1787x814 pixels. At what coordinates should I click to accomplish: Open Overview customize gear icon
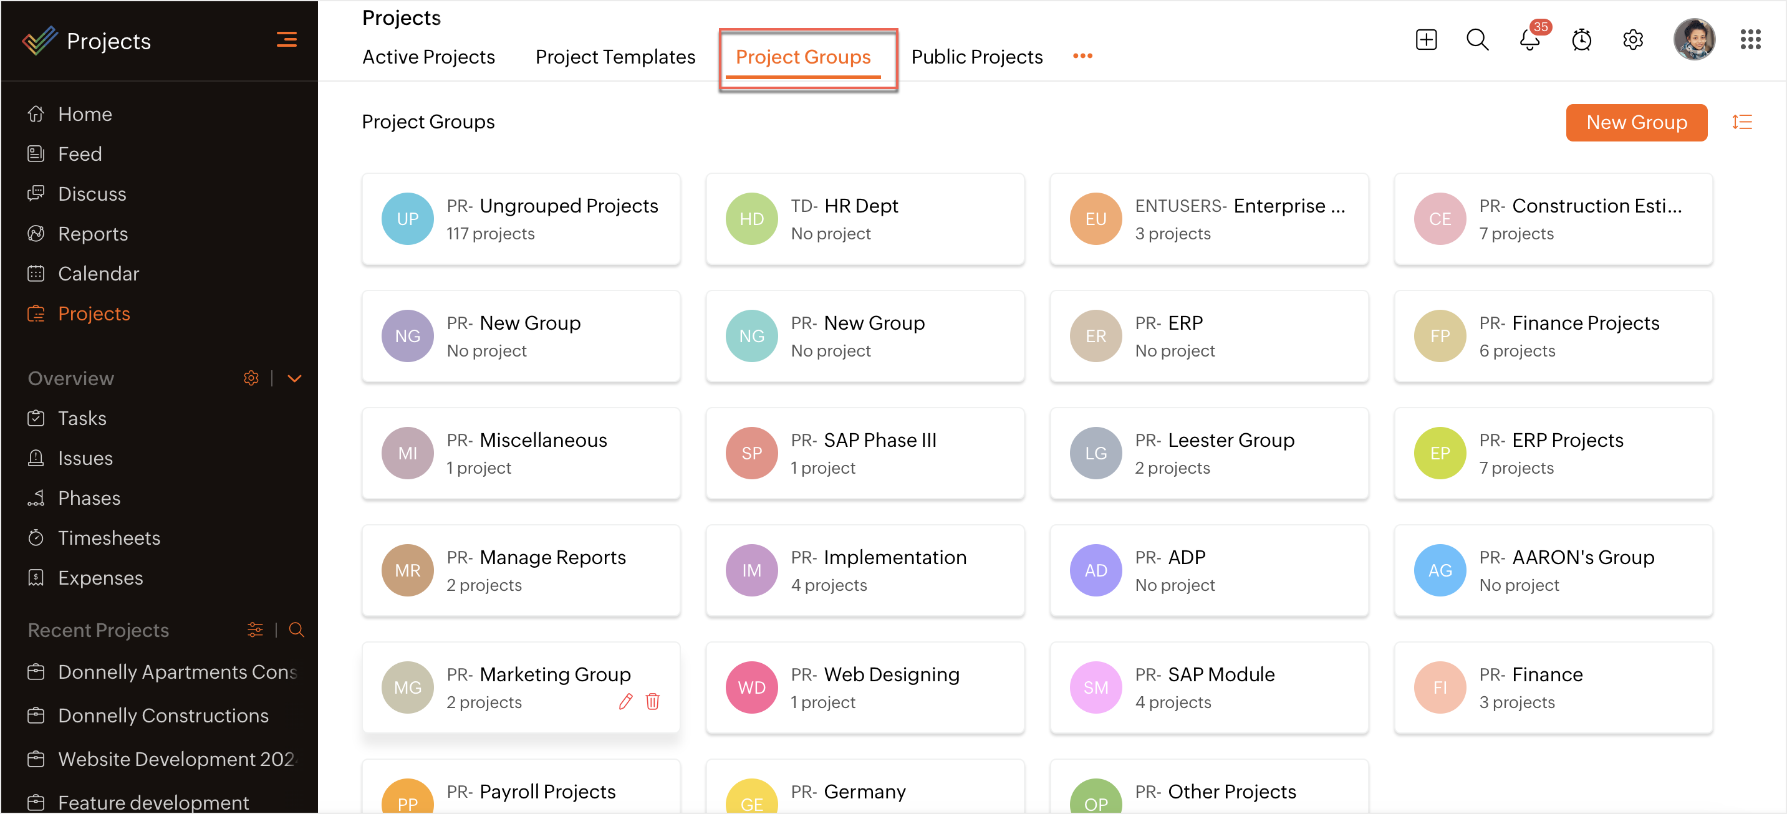251,378
